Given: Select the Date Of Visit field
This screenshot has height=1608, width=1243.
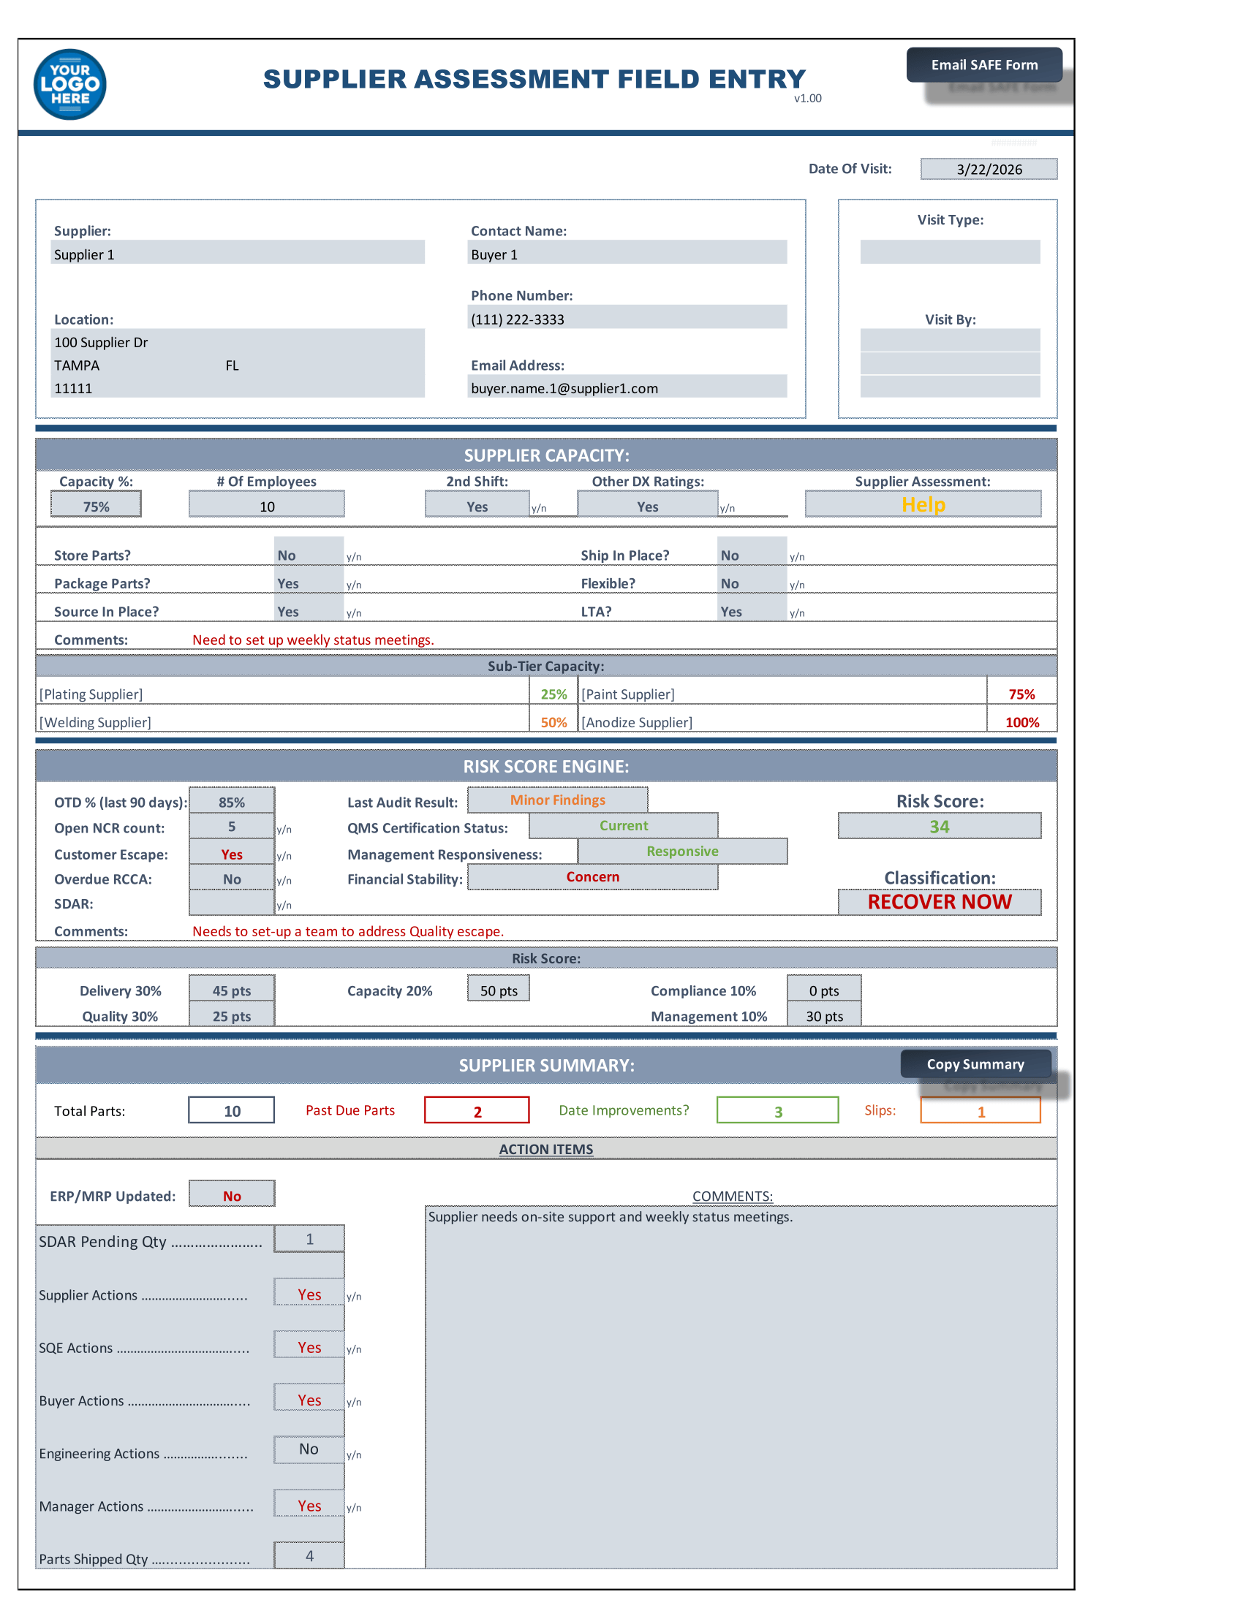Looking at the screenshot, I should (x=989, y=168).
